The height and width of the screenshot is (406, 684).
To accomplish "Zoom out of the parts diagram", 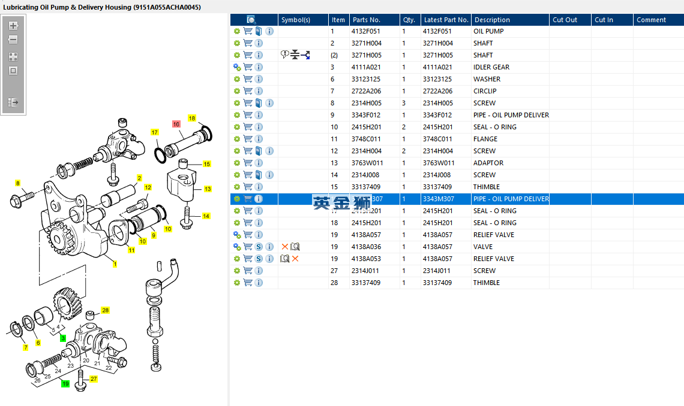I will coord(13,40).
